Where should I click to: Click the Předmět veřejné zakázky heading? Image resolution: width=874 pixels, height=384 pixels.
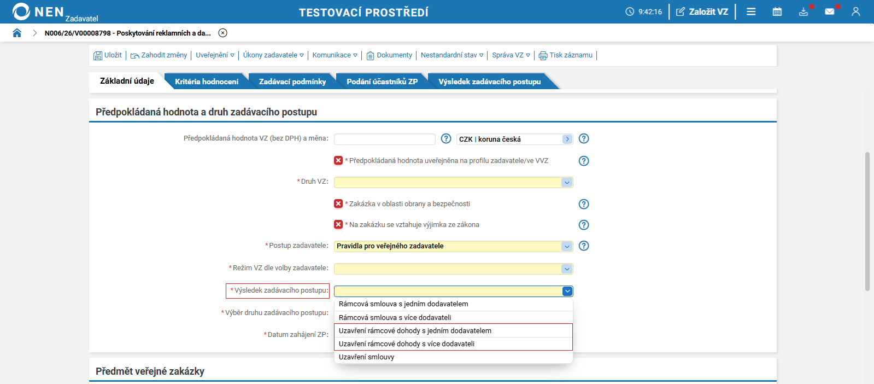click(x=150, y=371)
